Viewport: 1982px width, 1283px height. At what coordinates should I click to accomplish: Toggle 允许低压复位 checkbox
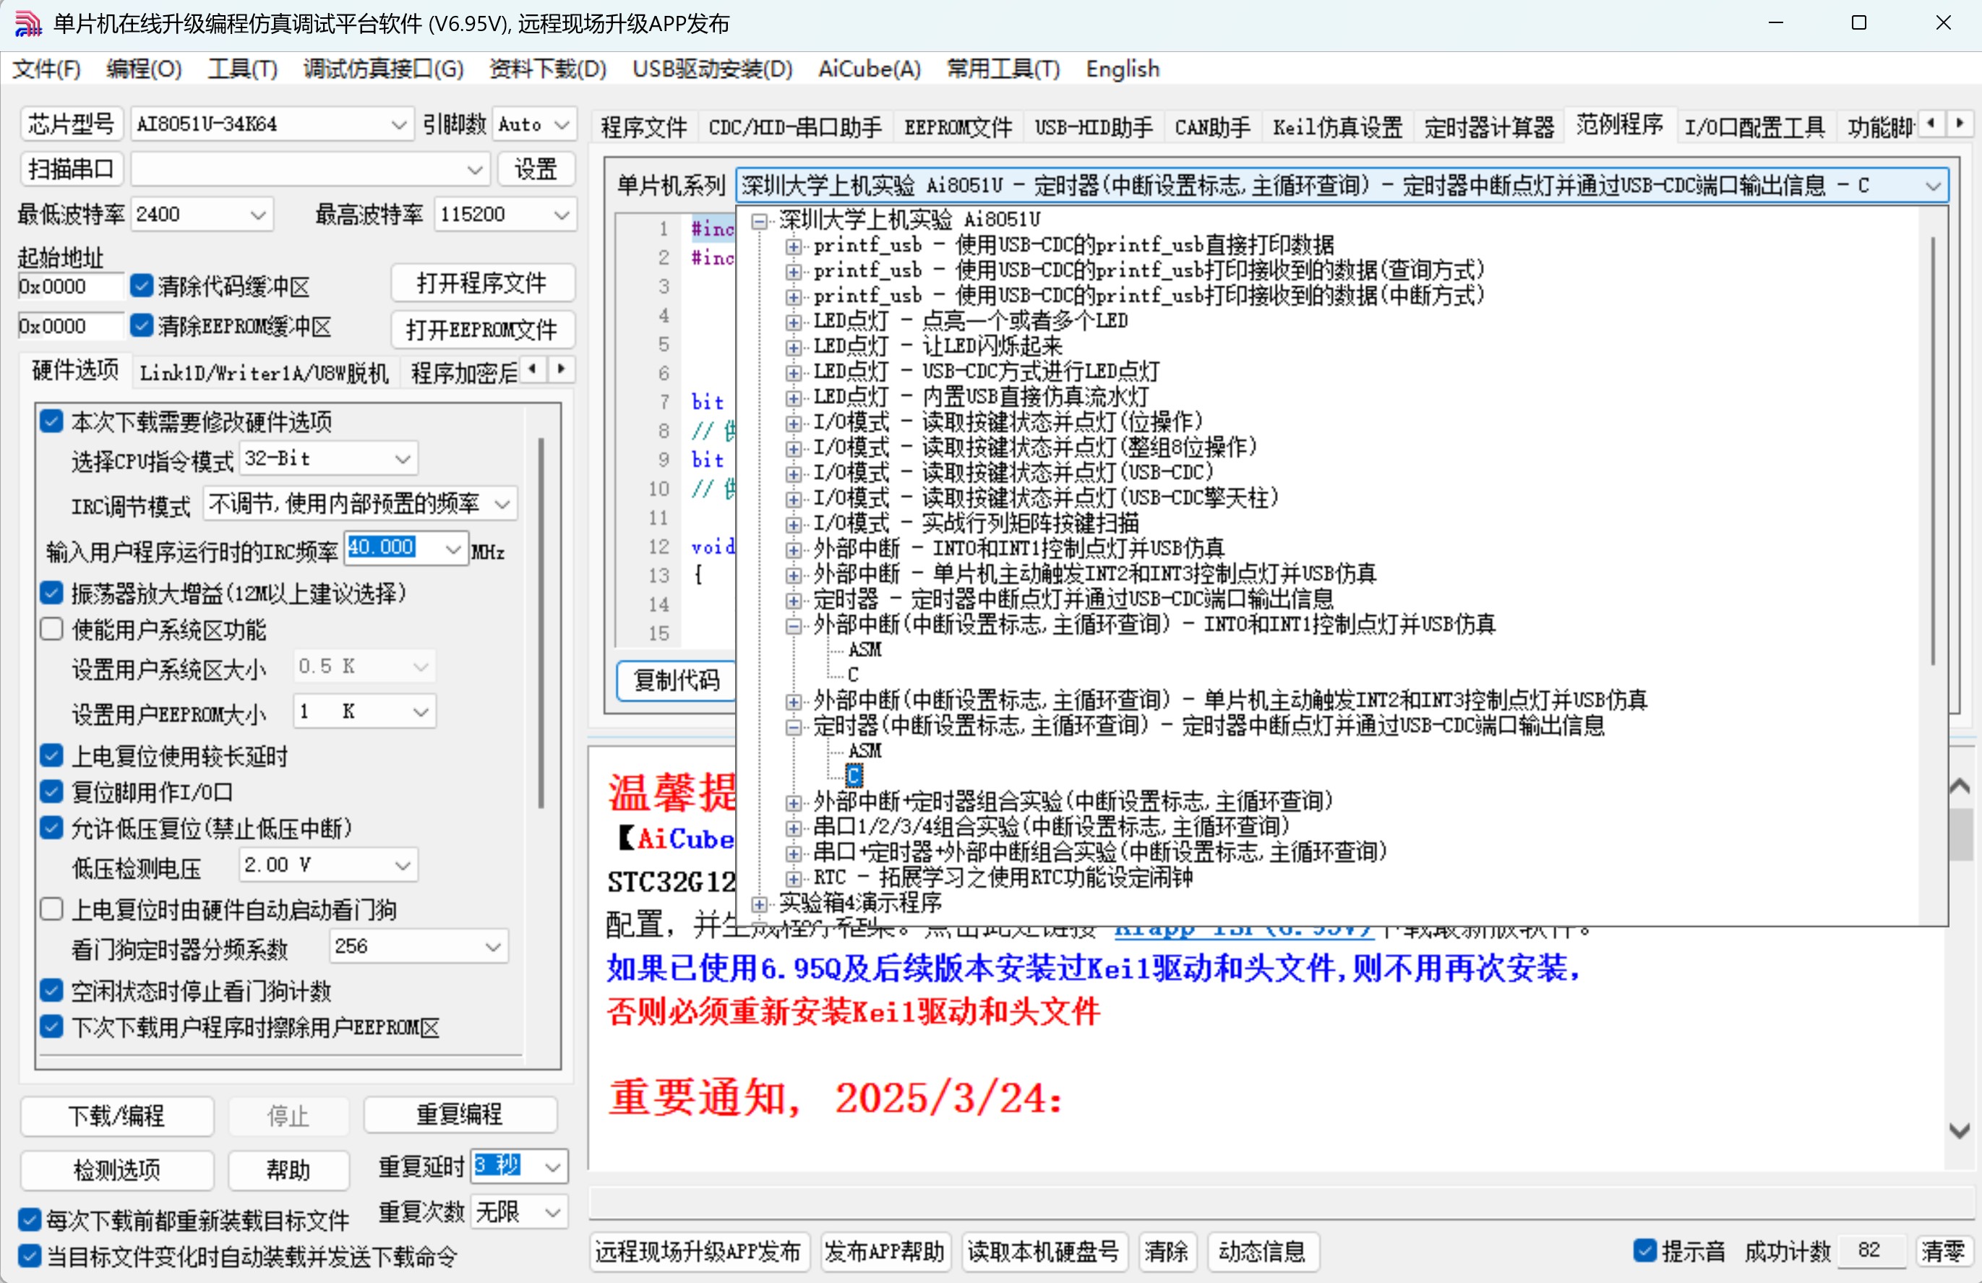[51, 828]
